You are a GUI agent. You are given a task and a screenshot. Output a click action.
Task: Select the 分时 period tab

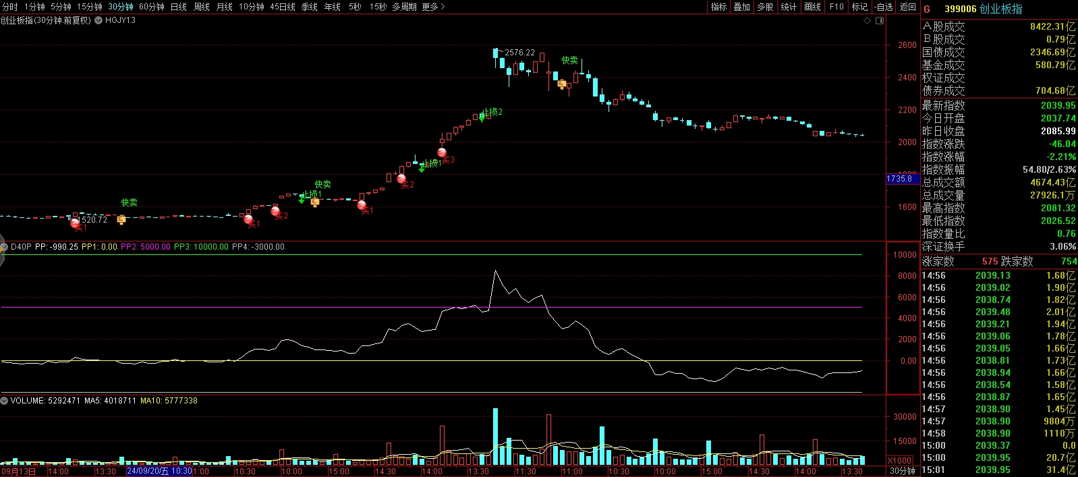tap(10, 7)
